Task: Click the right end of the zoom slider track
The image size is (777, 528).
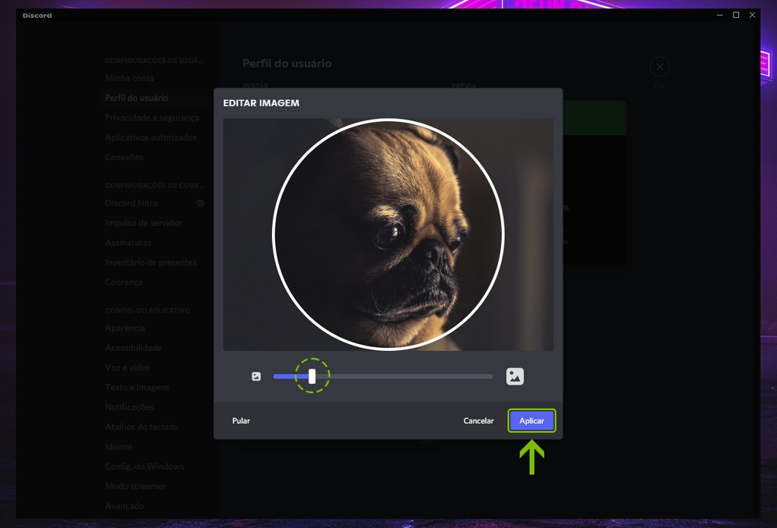Action: pyautogui.click(x=491, y=377)
